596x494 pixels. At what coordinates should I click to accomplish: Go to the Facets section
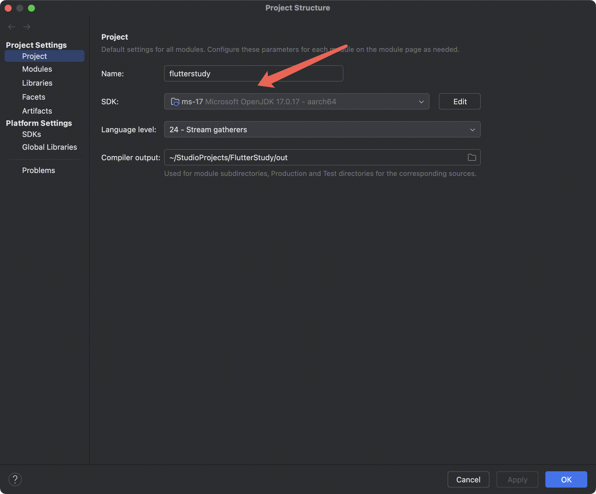(34, 97)
